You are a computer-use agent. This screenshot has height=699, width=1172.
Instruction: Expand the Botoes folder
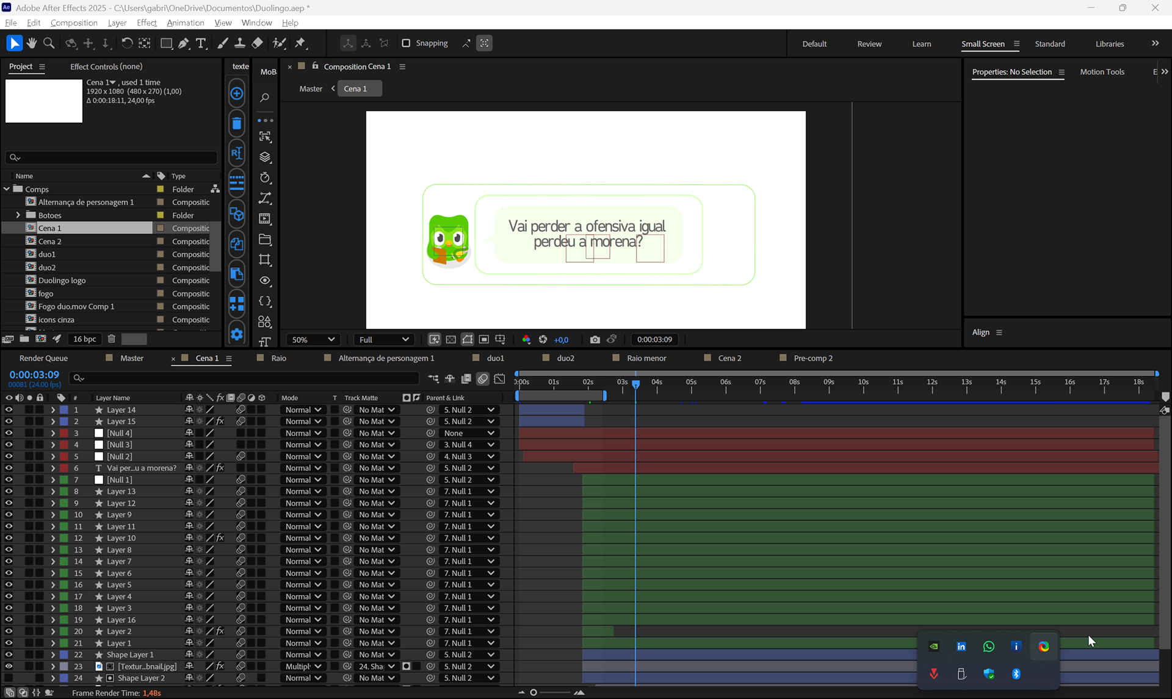pos(18,215)
